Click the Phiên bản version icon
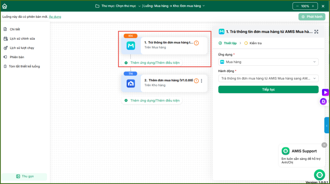This screenshot has width=330, height=184. 5,57
